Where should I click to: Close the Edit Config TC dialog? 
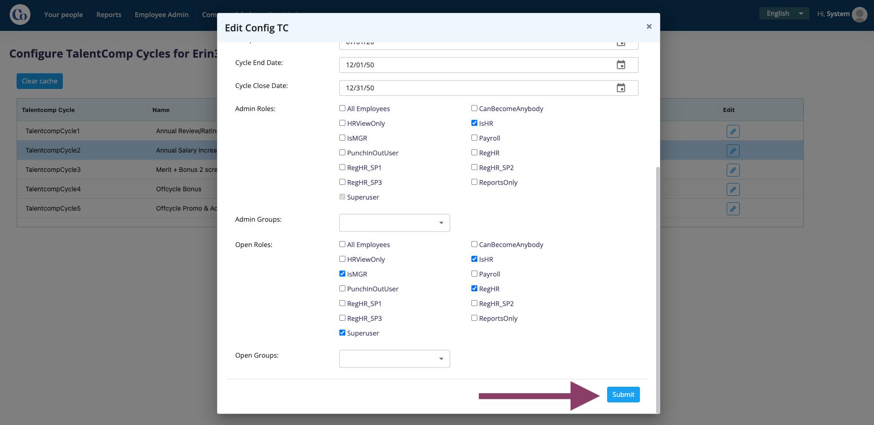point(649,27)
